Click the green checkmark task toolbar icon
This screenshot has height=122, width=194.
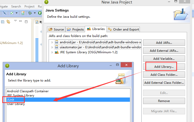pos(12,13)
